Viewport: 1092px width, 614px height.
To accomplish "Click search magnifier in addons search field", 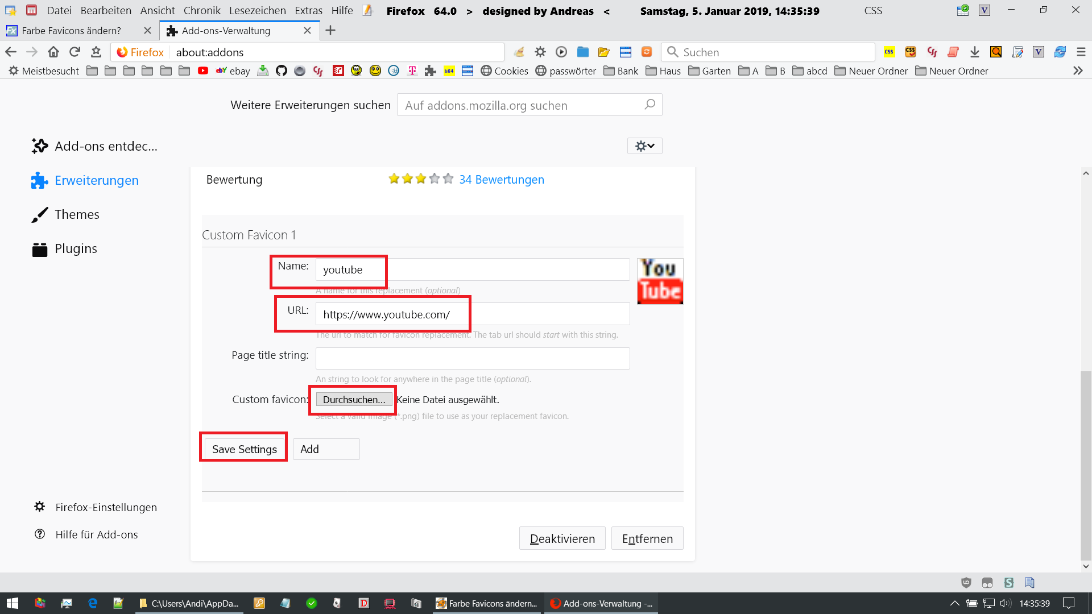I will [x=650, y=105].
